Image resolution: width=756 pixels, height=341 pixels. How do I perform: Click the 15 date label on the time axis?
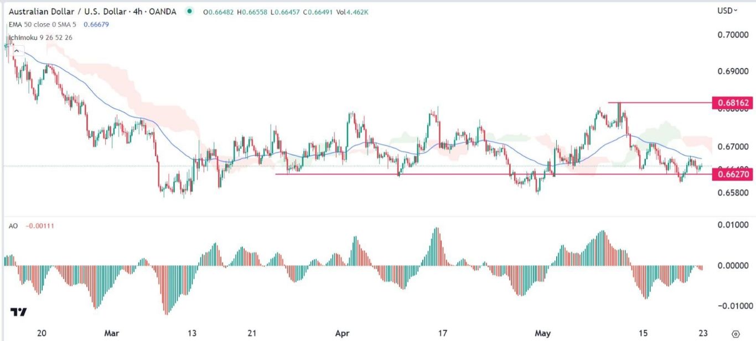[643, 333]
